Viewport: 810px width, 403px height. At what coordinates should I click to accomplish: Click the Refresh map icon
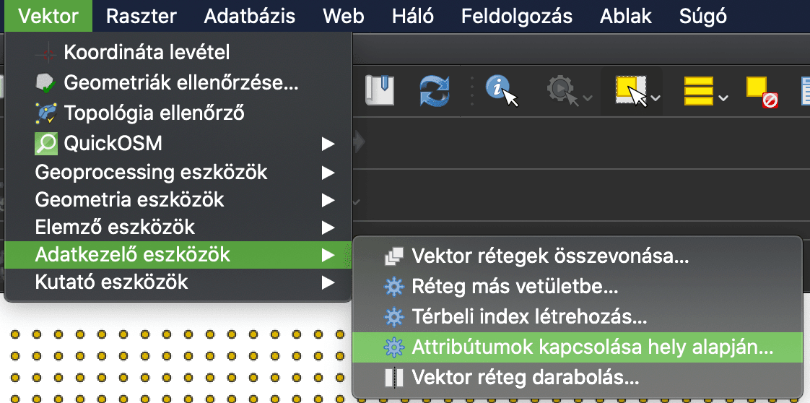click(x=435, y=90)
